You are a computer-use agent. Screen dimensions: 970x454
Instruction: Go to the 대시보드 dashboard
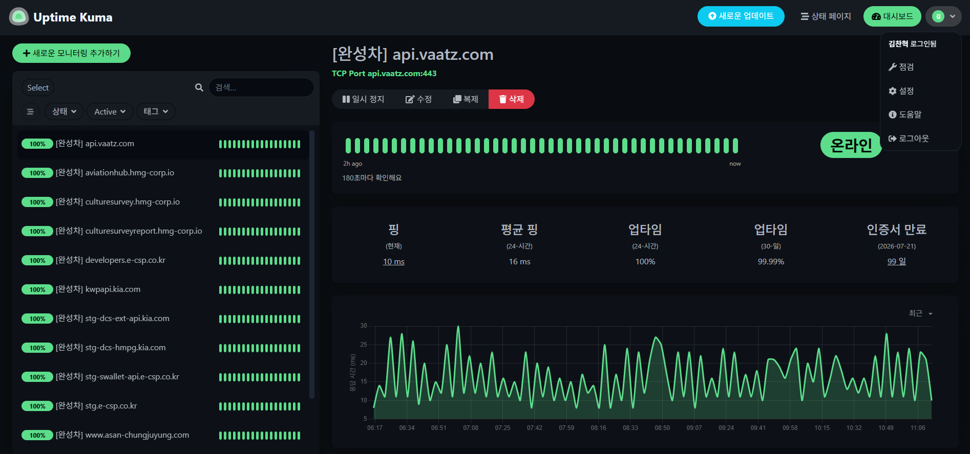892,16
